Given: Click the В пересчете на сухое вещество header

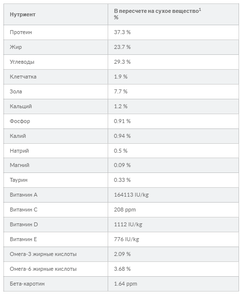Looking at the screenshot, I should [158, 11].
